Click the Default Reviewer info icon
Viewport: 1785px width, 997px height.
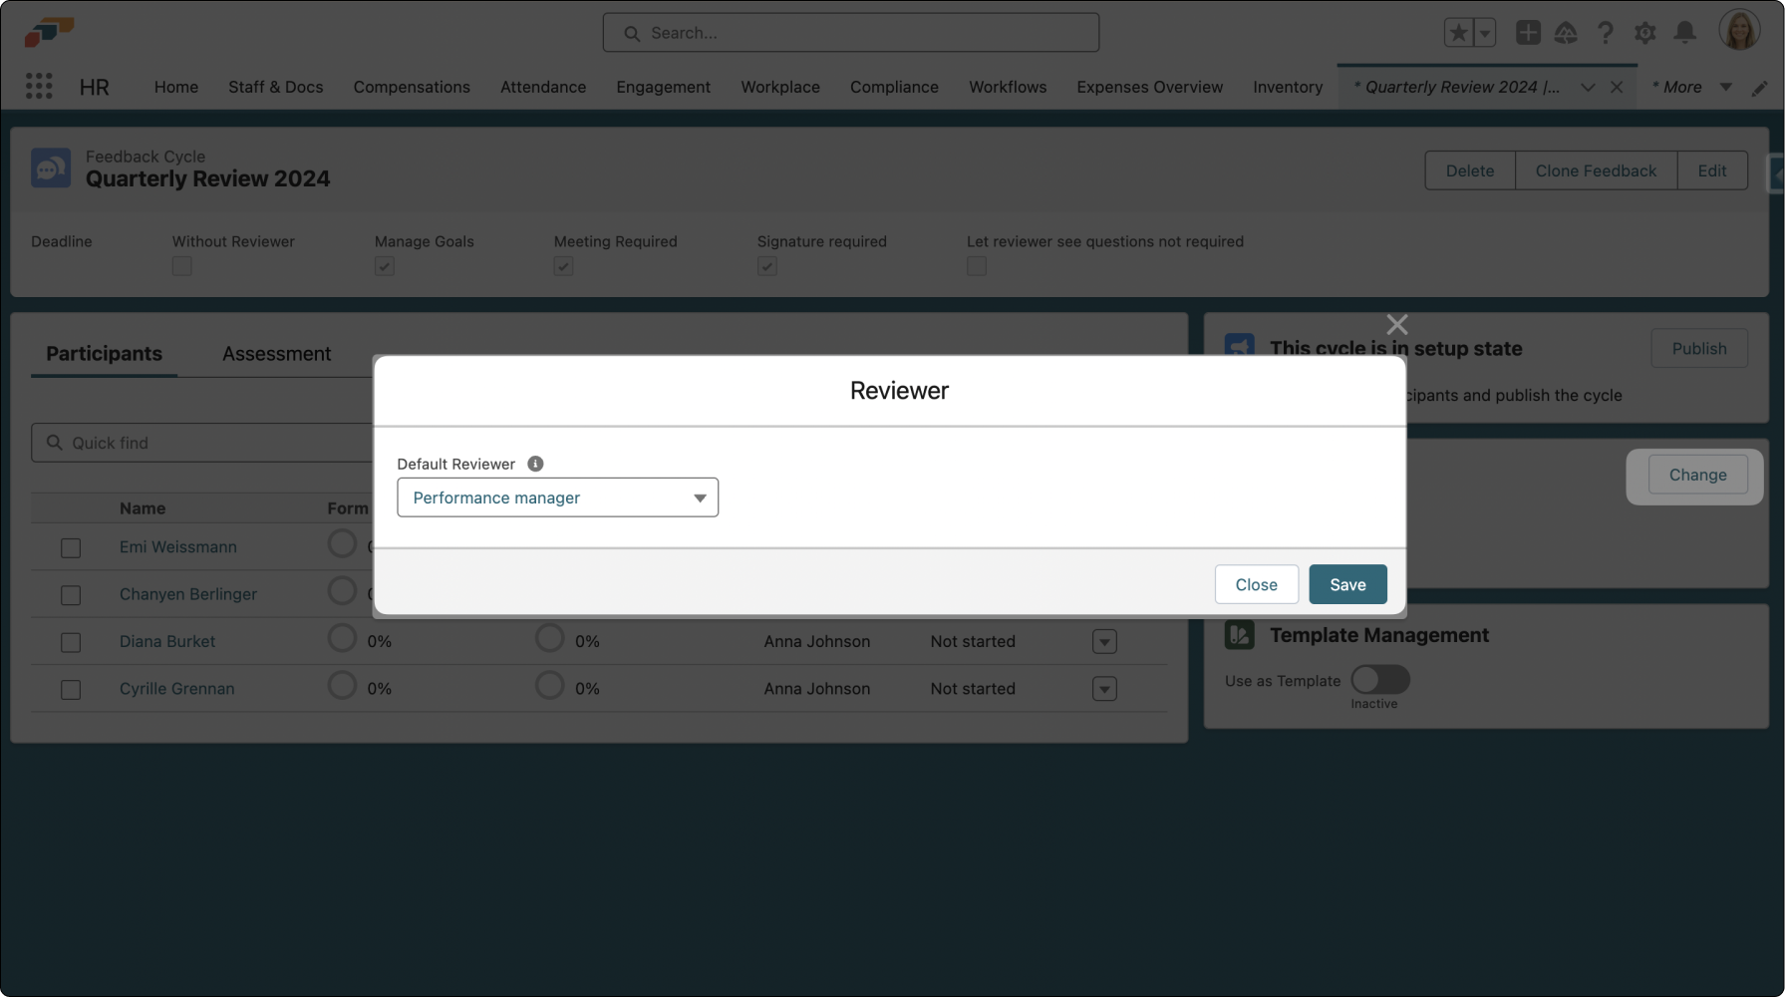[535, 464]
